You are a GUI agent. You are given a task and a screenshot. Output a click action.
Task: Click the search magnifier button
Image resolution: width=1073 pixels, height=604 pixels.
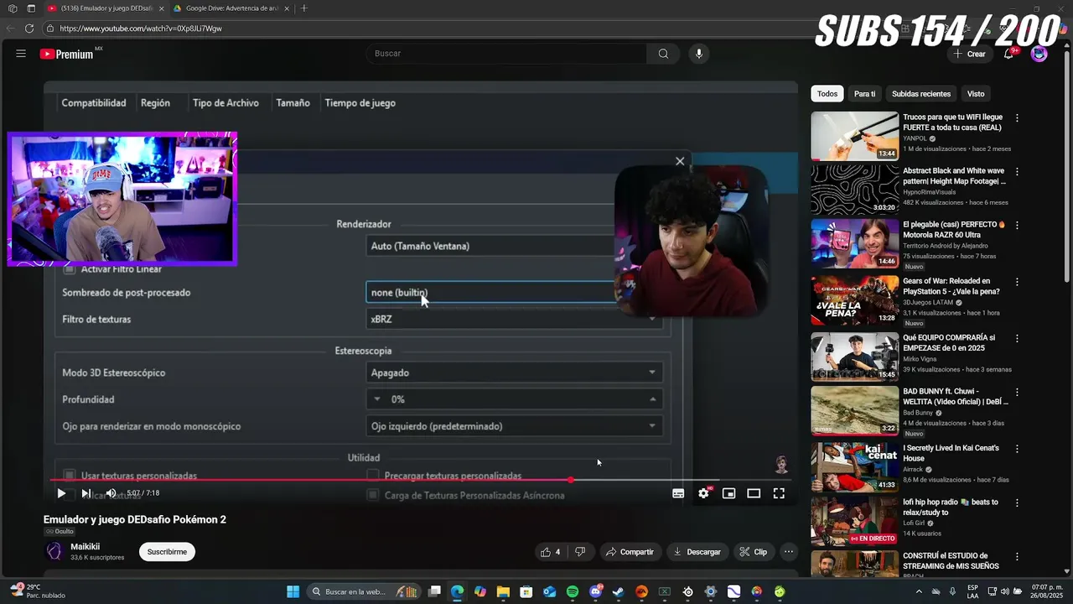663,54
